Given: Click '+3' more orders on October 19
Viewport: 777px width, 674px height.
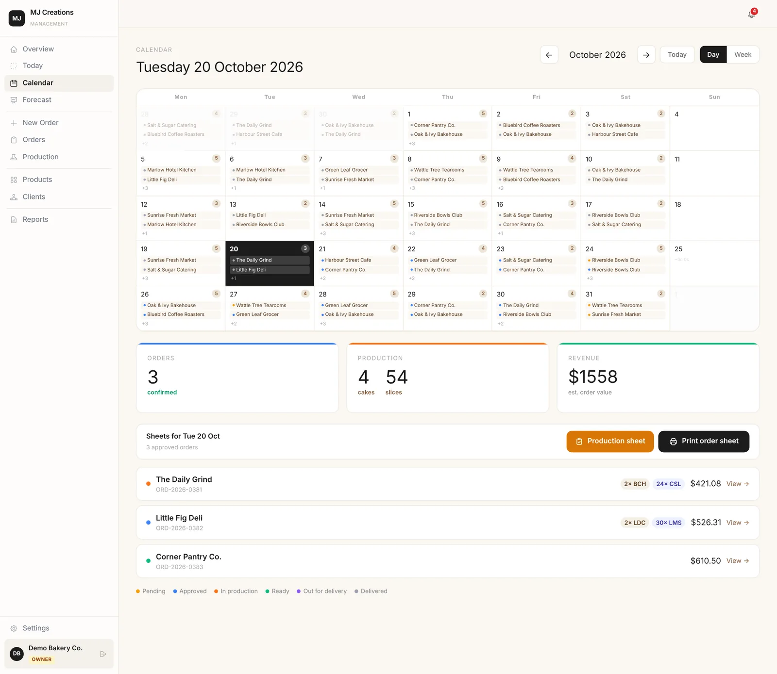Looking at the screenshot, I should coord(145,279).
